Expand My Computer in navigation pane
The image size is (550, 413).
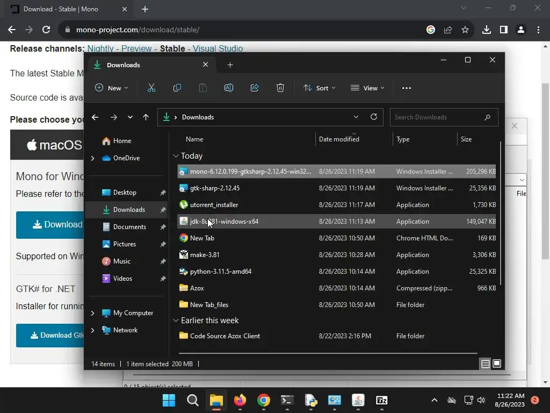click(92, 313)
